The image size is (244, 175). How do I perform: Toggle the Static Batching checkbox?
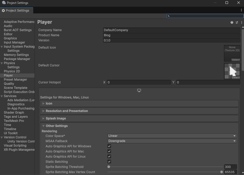click(x=109, y=162)
